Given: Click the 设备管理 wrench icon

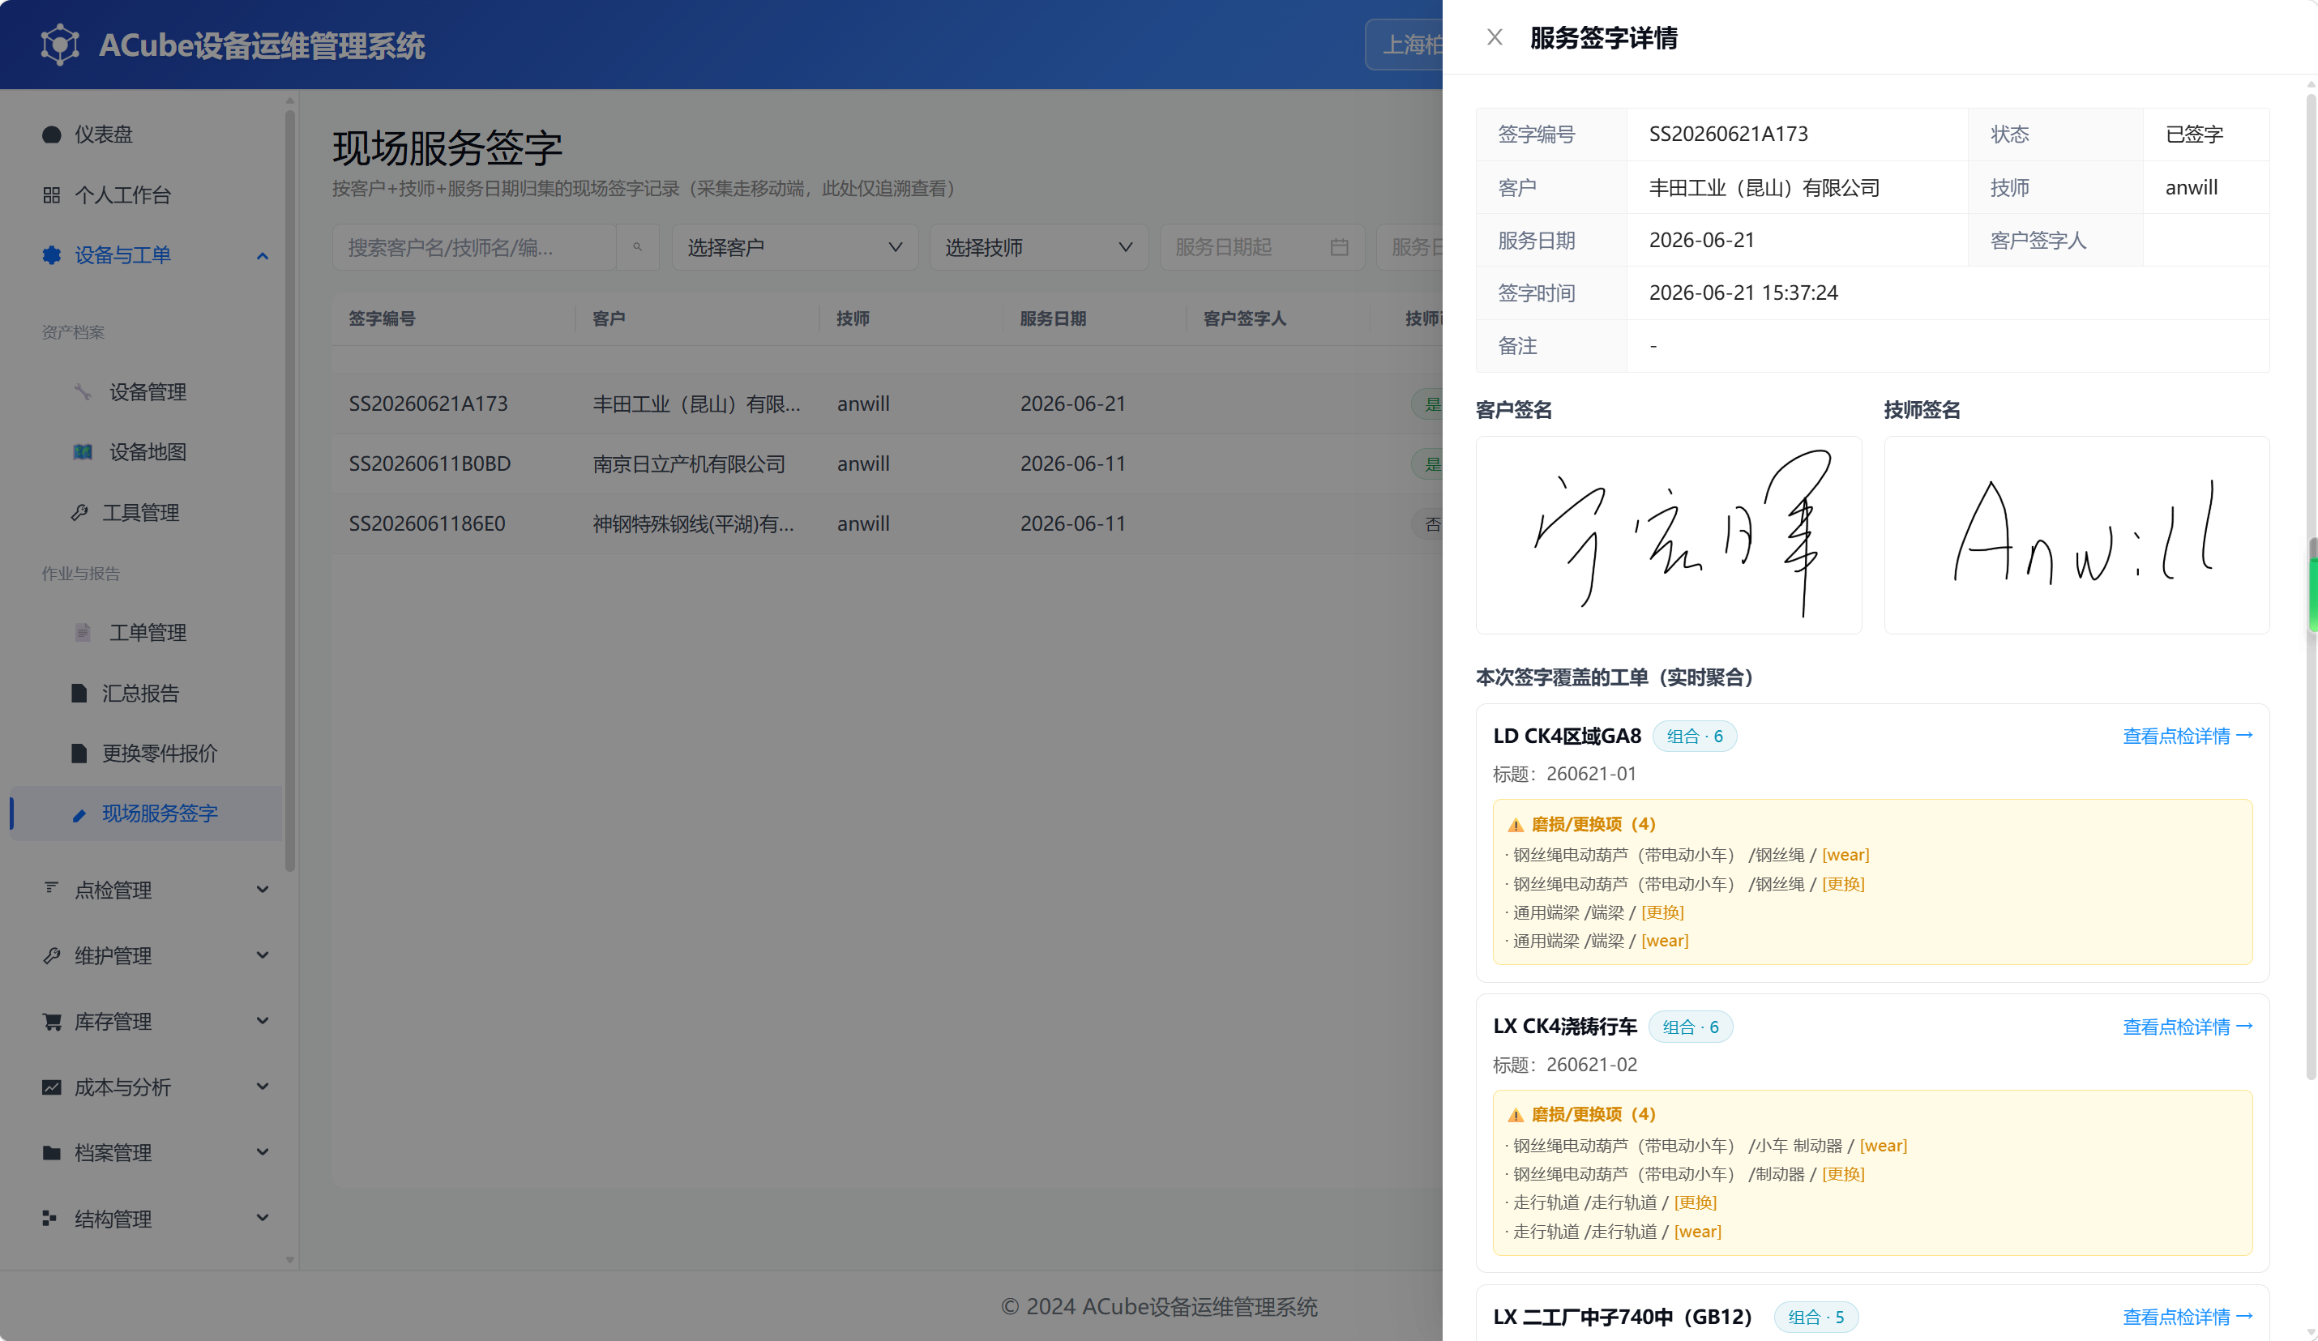Looking at the screenshot, I should click(x=83, y=392).
